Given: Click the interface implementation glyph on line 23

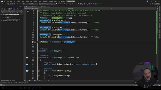Looking at the screenshot, I should pos(27,64).
